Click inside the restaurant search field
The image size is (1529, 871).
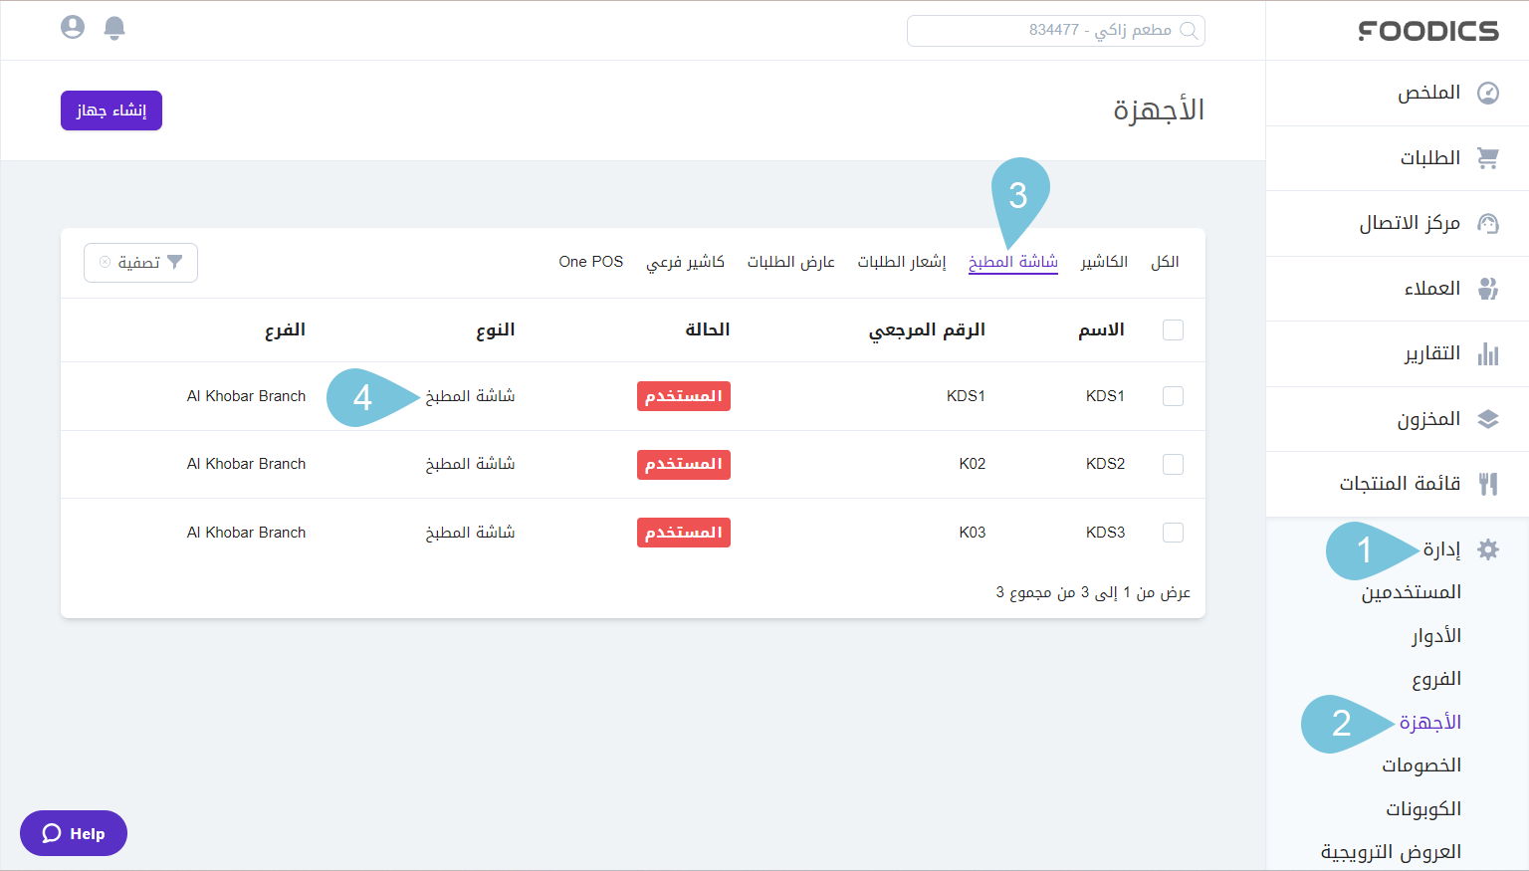[1055, 30]
